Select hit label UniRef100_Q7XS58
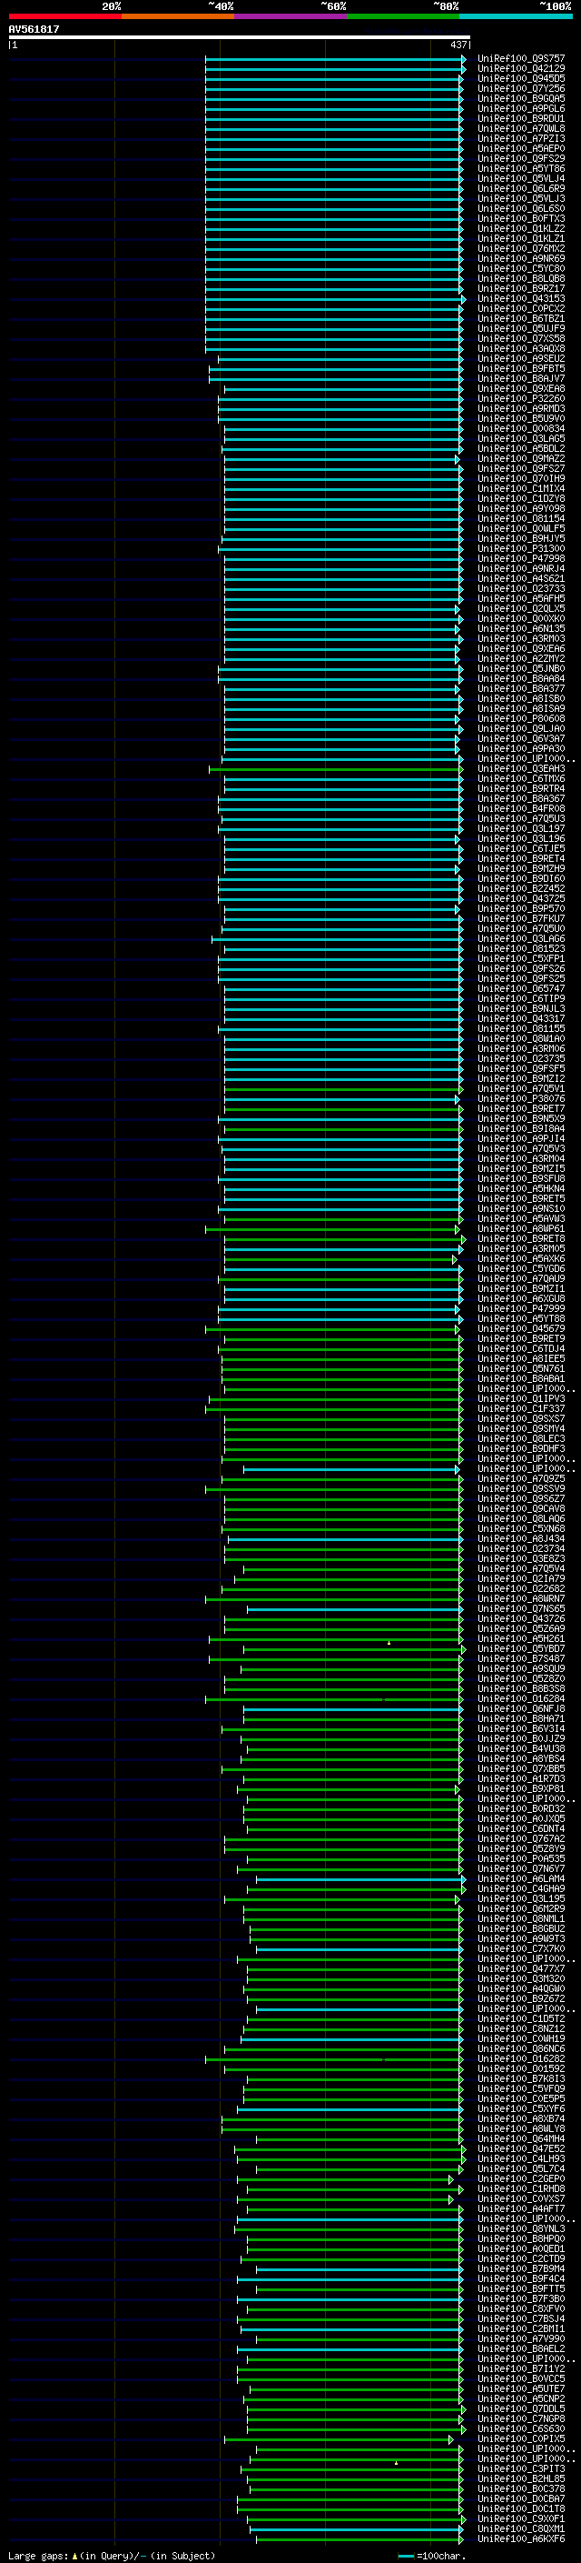Image resolution: width=581 pixels, height=2563 pixels. (520, 338)
